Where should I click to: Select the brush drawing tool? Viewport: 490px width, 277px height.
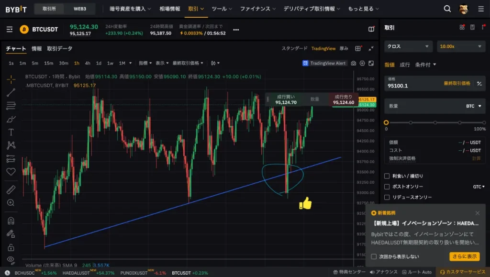click(x=11, y=119)
